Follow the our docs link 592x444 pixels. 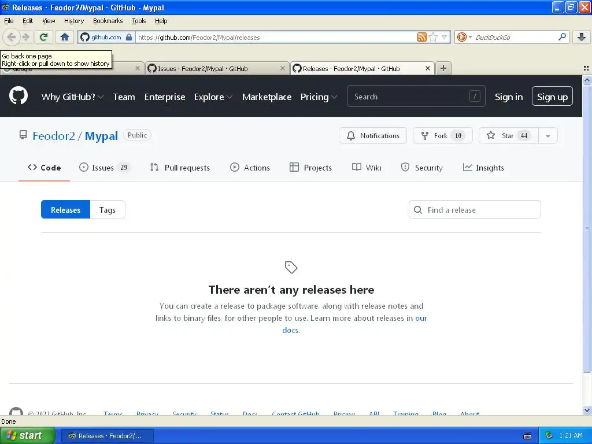421,319
